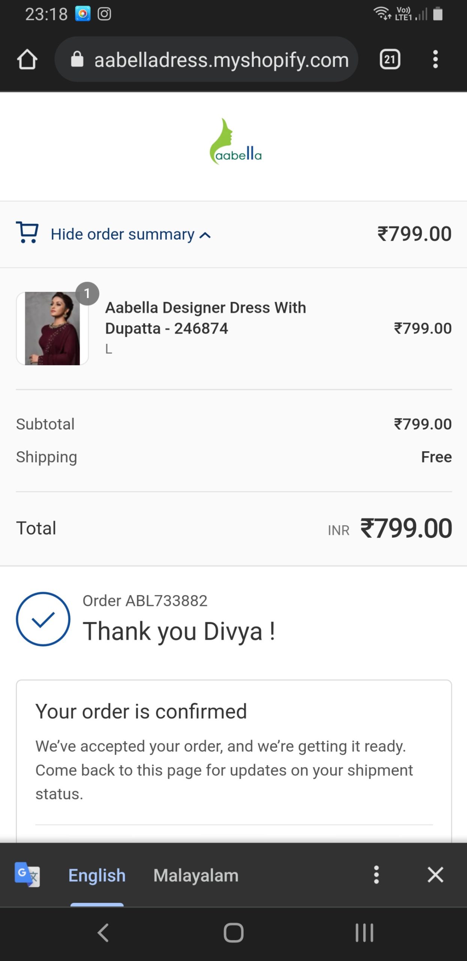Tap the shopping cart icon
Viewport: 467px width, 961px height.
(x=27, y=232)
